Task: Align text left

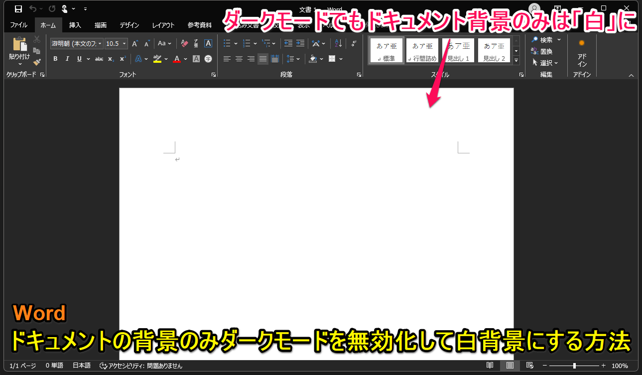Action: 227,59
